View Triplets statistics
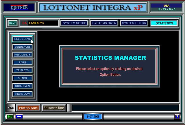Screen dimensions: 185x125 23,70
